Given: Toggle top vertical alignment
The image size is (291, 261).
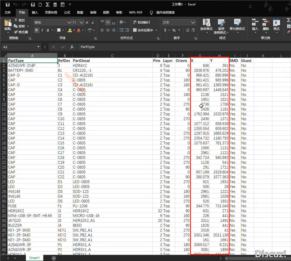Looking at the screenshot, I should [102, 22].
